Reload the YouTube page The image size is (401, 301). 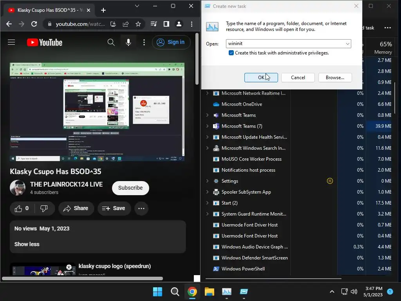34,24
